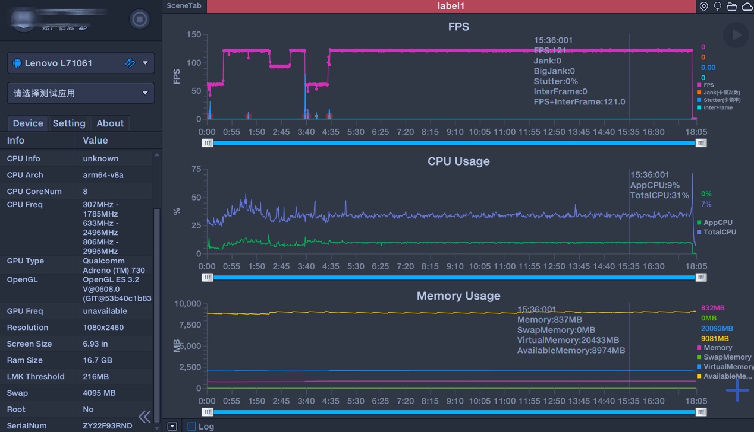Switch to the Setting tab
This screenshot has width=754, height=432.
69,123
